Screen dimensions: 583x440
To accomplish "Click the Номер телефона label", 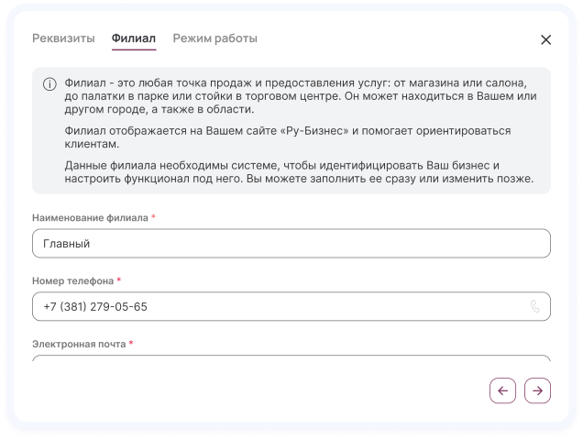I will click(72, 280).
